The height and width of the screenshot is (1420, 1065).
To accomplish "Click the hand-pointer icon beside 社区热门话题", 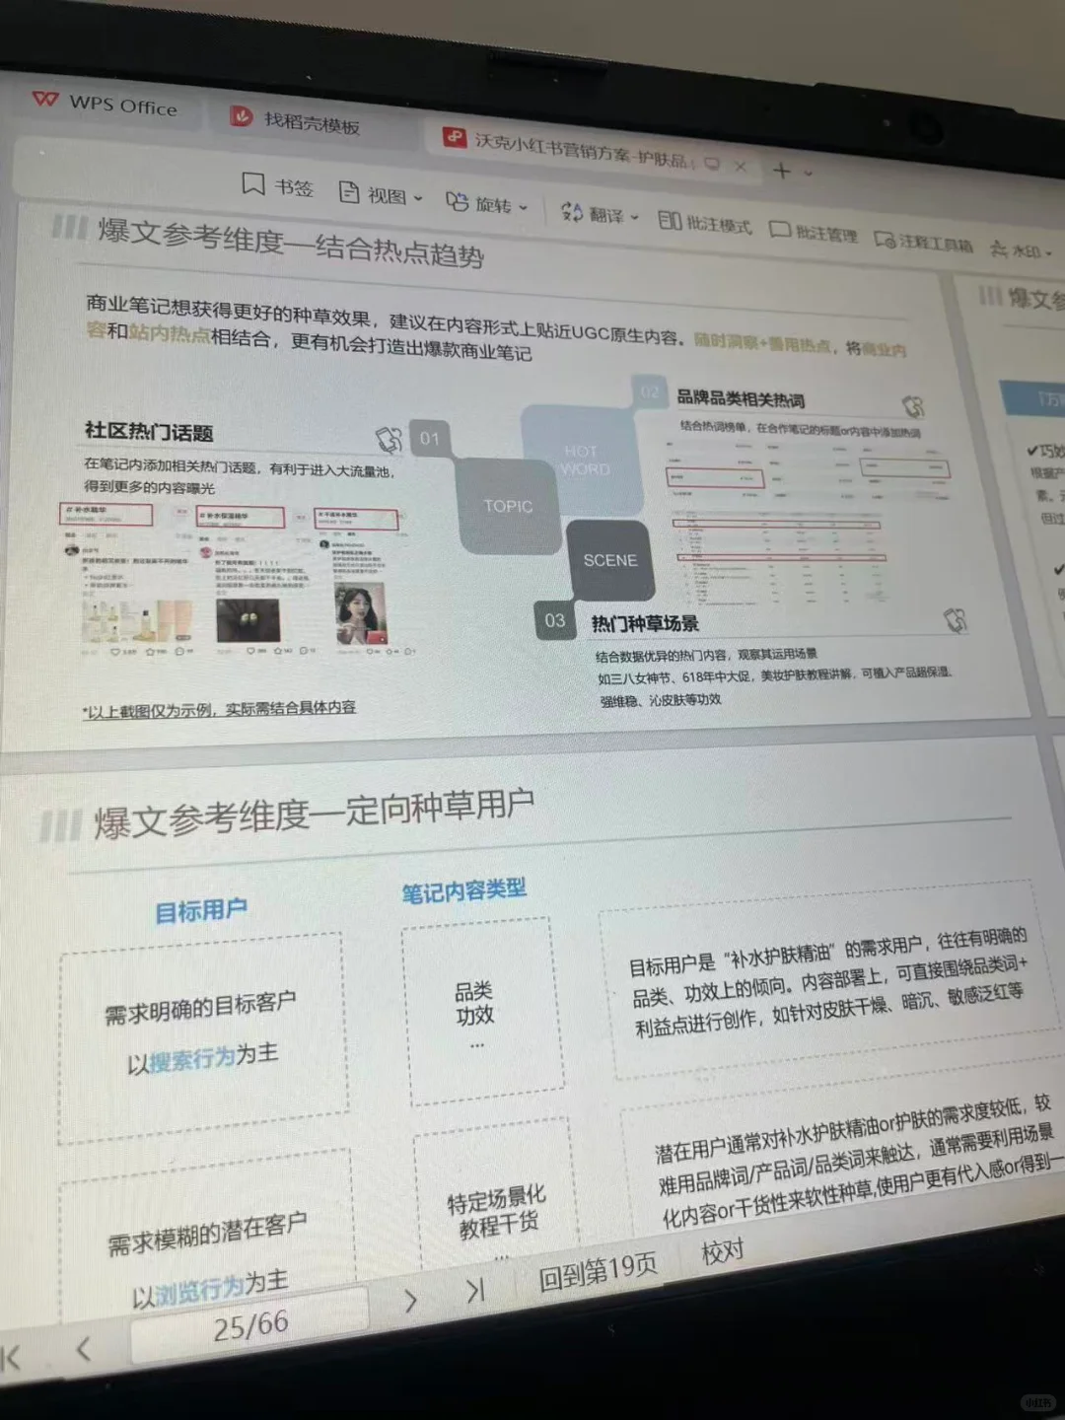I will (x=390, y=438).
